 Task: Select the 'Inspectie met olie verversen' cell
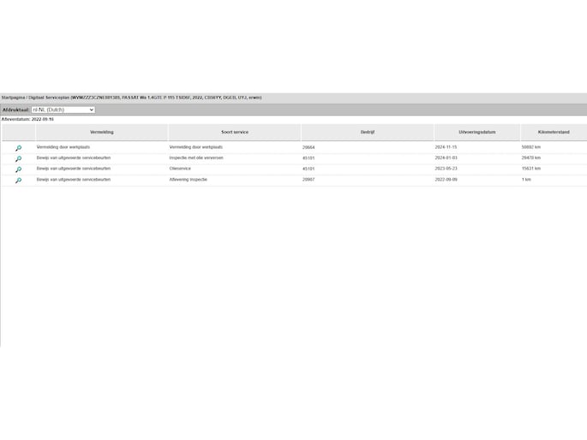196,158
